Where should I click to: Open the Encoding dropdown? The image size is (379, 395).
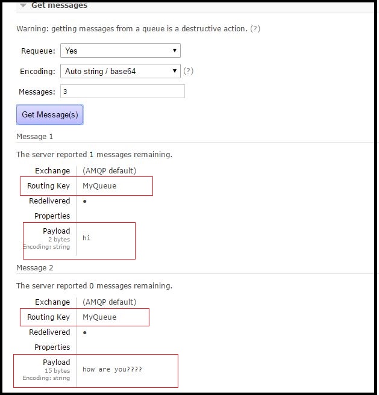click(121, 71)
